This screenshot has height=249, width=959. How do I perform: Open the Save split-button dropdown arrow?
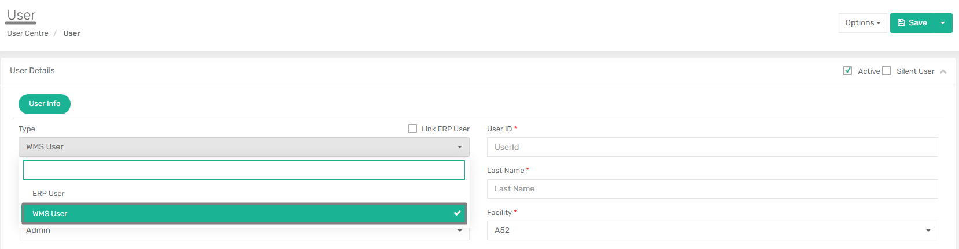[943, 23]
